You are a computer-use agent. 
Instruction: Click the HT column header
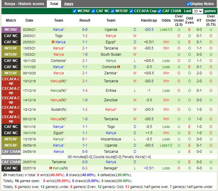[199, 20]
